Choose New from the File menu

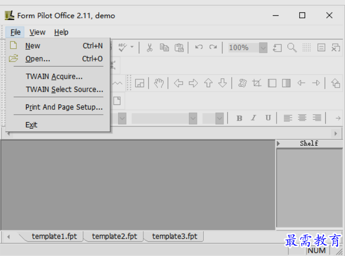tap(58, 46)
